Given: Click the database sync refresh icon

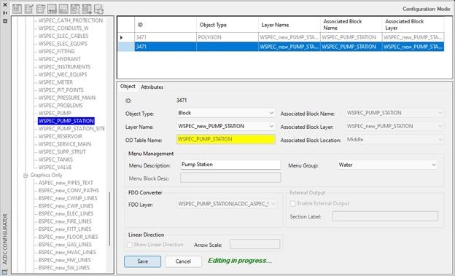Looking at the screenshot, I should [98, 9].
